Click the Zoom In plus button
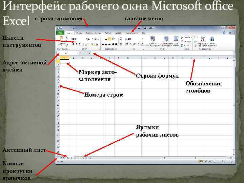 (x=231, y=161)
